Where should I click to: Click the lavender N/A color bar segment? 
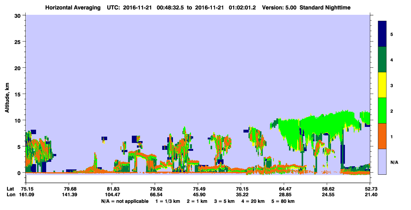pyautogui.click(x=382, y=162)
